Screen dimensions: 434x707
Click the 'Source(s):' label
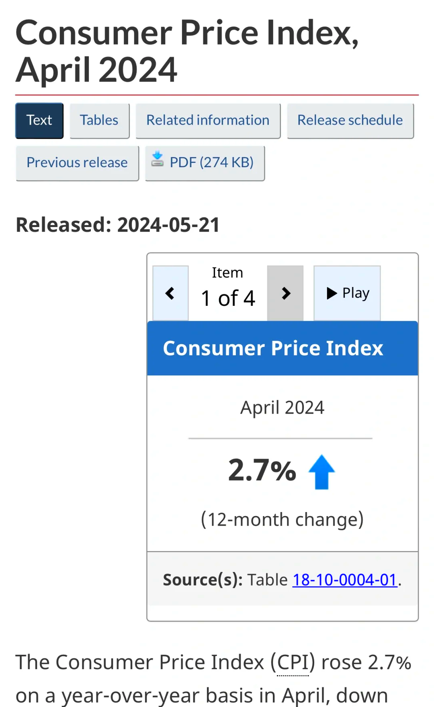[x=203, y=580]
